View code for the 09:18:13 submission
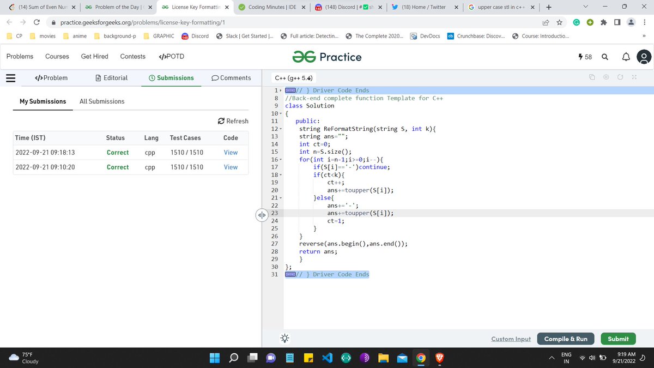This screenshot has height=368, width=654. point(231,153)
